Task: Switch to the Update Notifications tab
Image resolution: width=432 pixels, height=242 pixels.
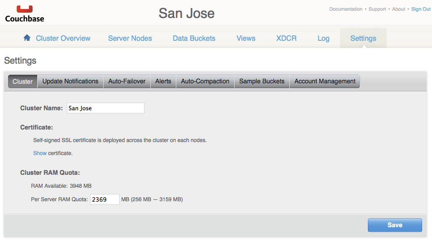Action: [x=70, y=82]
